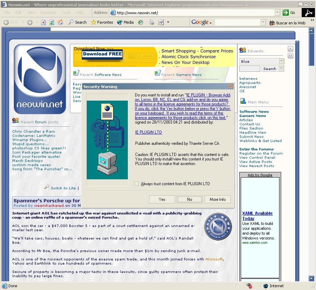Screen dimensions: 316x290
Task: Open the Media toolbar button
Action: coord(125,22)
